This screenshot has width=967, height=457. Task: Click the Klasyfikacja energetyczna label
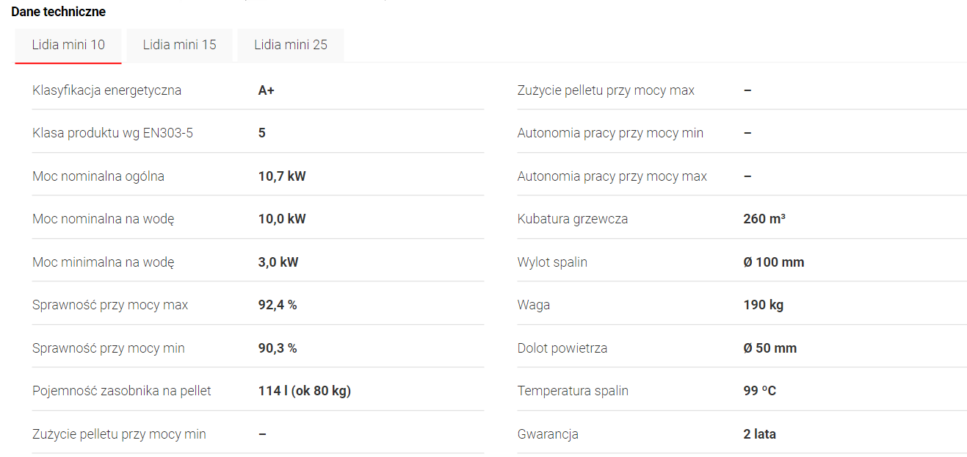107,90
